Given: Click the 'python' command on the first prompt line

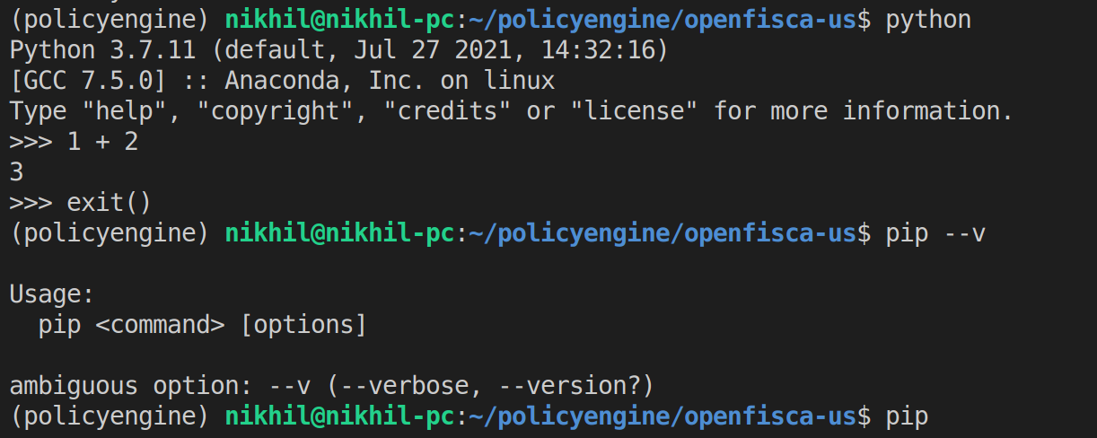Looking at the screenshot, I should click(928, 19).
